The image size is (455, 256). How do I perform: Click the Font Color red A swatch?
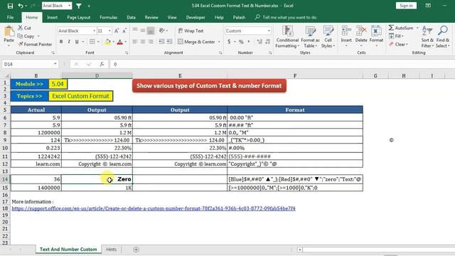[120, 42]
